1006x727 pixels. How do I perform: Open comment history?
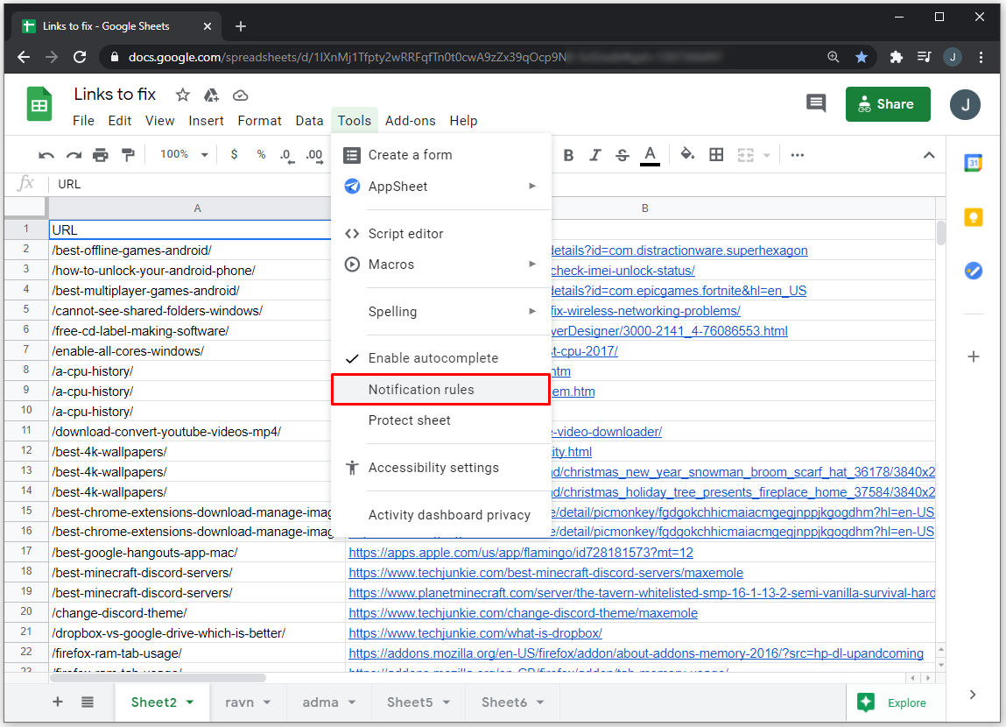pyautogui.click(x=816, y=103)
